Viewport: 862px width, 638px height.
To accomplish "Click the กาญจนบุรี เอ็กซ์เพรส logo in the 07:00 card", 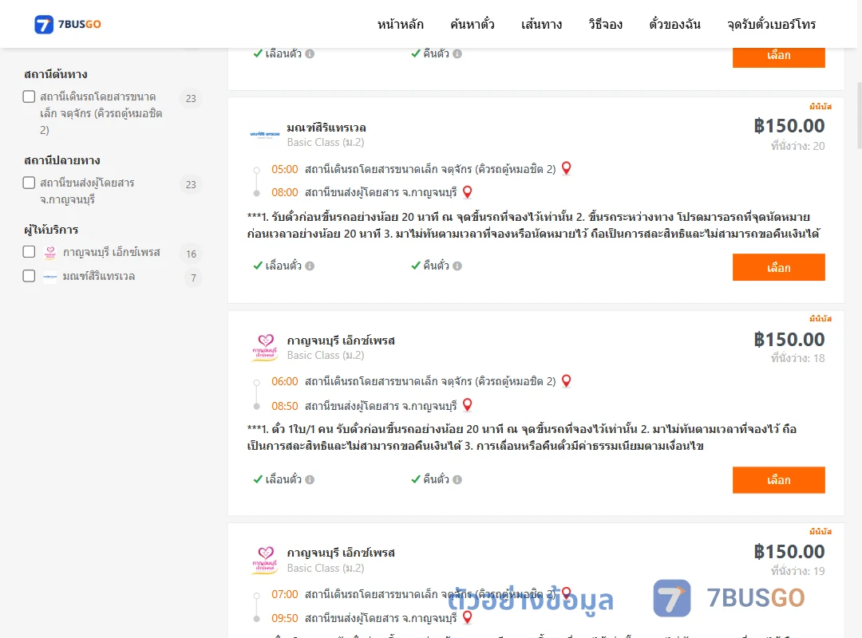I will [265, 560].
